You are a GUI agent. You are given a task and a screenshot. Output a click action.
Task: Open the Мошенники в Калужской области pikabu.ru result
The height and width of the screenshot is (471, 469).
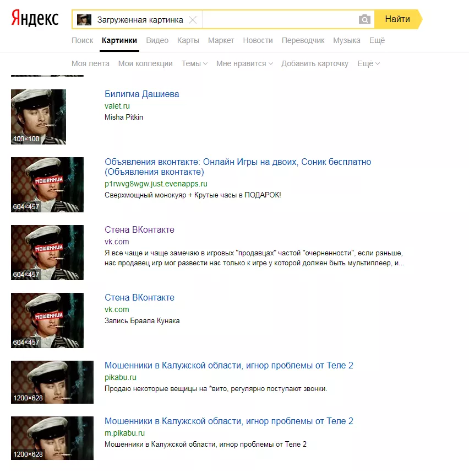tap(229, 366)
